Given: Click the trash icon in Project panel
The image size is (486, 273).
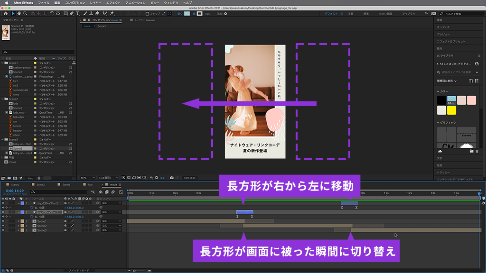Looking at the screenshot, I should point(39,178).
